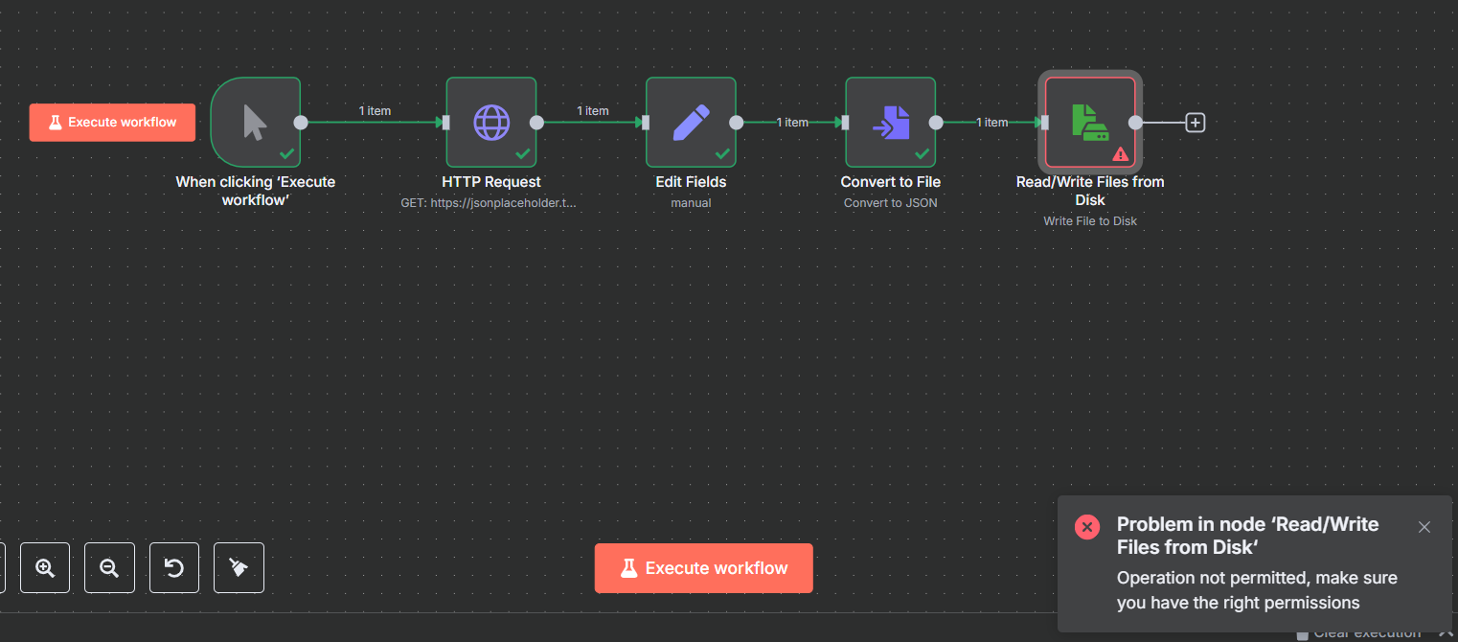Click the output handle of the Convert to File node
Screen dimensions: 1458x642
click(936, 123)
